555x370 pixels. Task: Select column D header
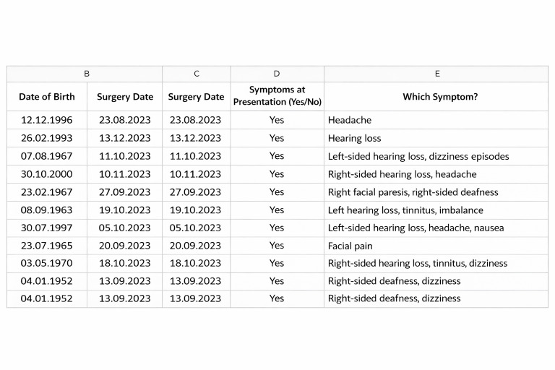point(277,74)
